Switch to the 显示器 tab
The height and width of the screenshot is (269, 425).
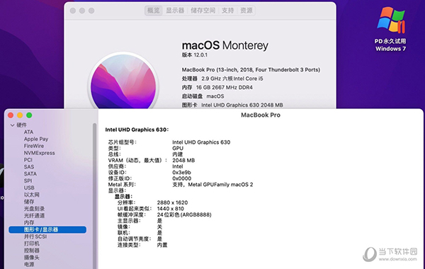[175, 11]
